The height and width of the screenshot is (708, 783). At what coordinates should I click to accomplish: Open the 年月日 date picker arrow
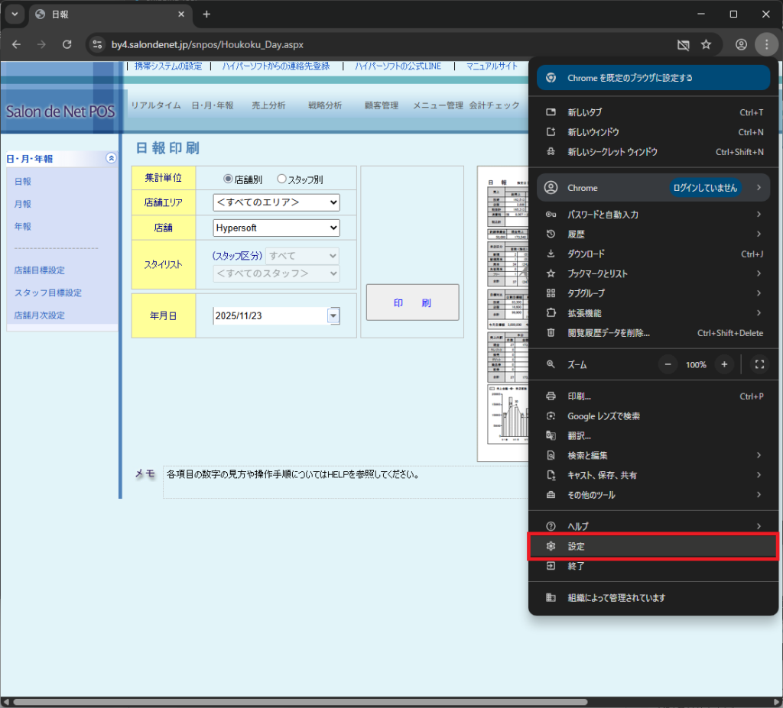[333, 315]
